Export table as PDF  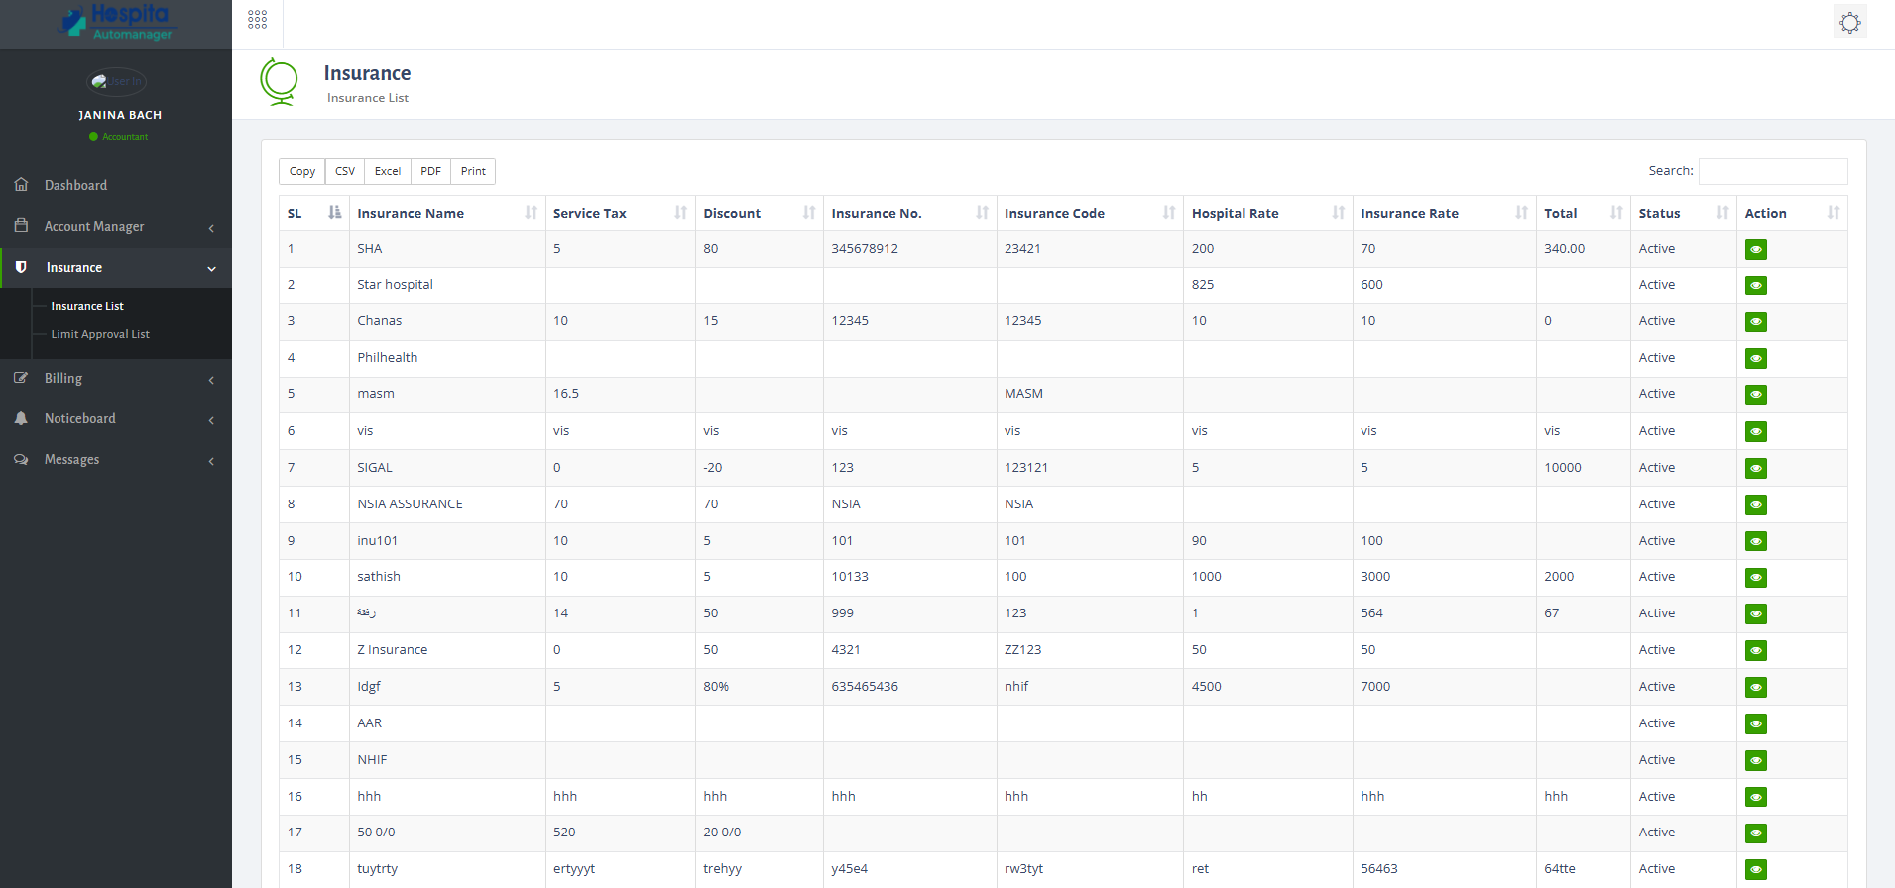430,171
